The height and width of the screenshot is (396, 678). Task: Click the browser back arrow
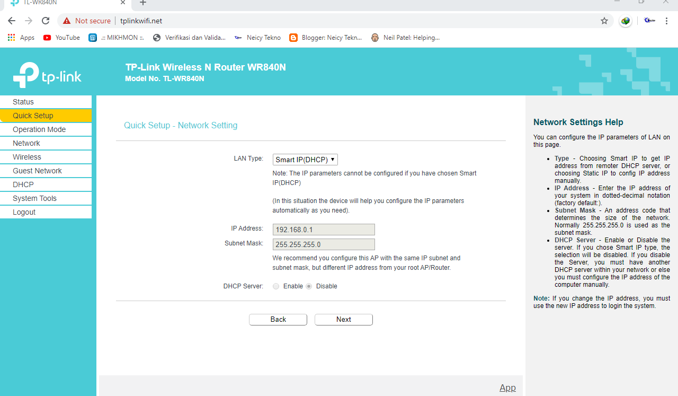click(x=12, y=21)
